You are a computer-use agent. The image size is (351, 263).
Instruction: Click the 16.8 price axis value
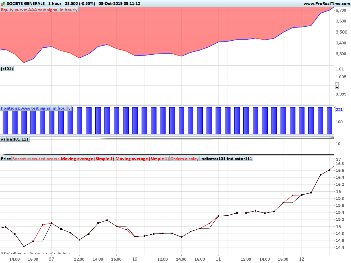340,164
